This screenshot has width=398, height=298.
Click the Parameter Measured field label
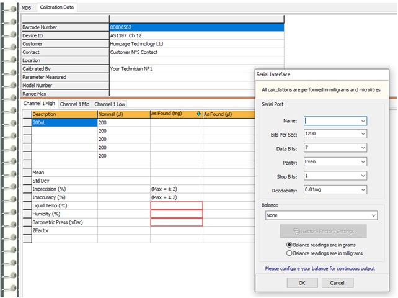click(66, 77)
